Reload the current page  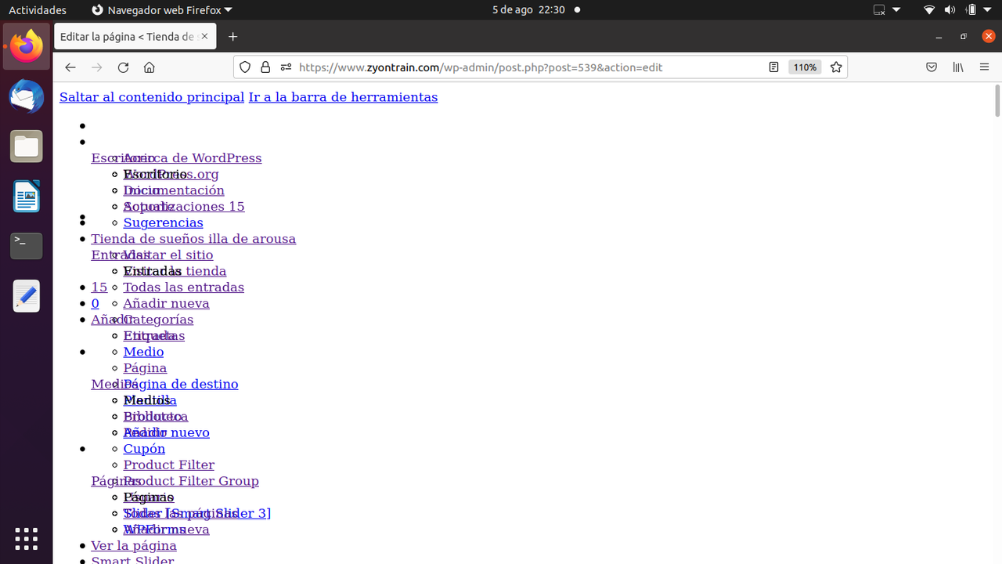123,67
